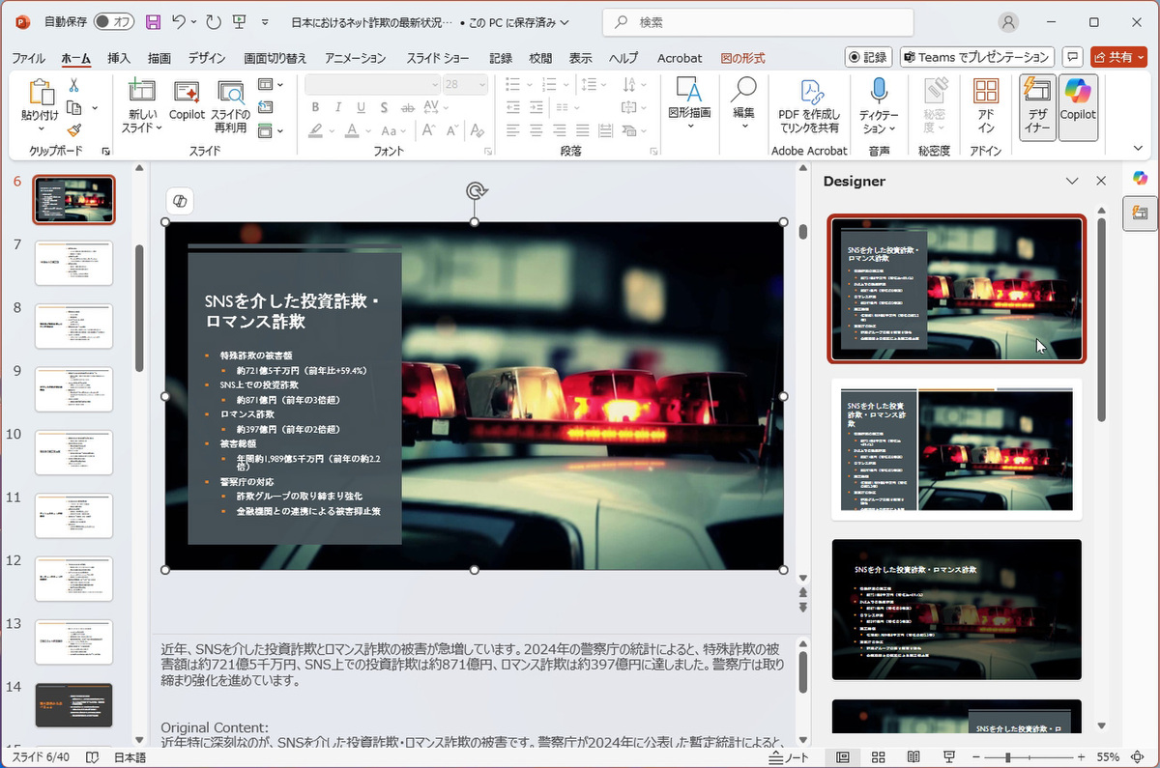Click the slide rotation handle
The width and height of the screenshot is (1160, 768).
[475, 191]
